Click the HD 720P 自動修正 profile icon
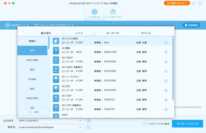This screenshot has width=206, height=133. pos(56,108)
